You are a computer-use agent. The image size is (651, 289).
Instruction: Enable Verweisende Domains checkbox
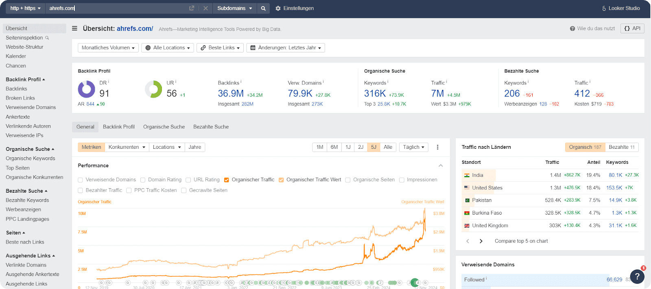click(80, 180)
